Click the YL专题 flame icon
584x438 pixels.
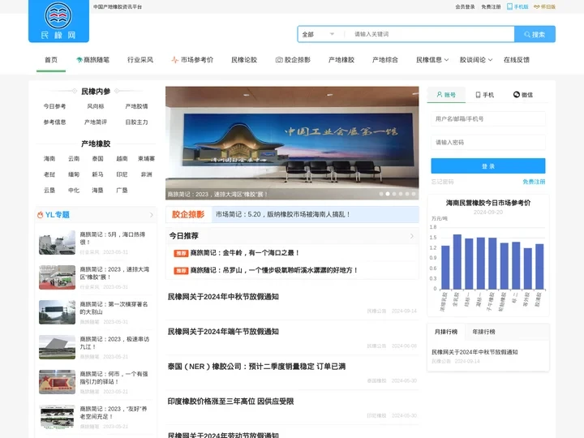(41, 215)
